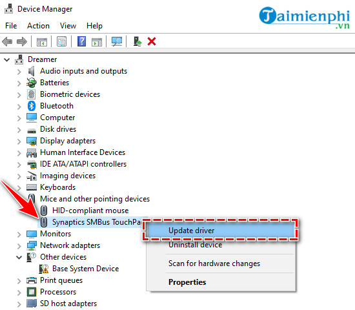
Task: Click the Display adapters icon
Action: pyautogui.click(x=32, y=141)
